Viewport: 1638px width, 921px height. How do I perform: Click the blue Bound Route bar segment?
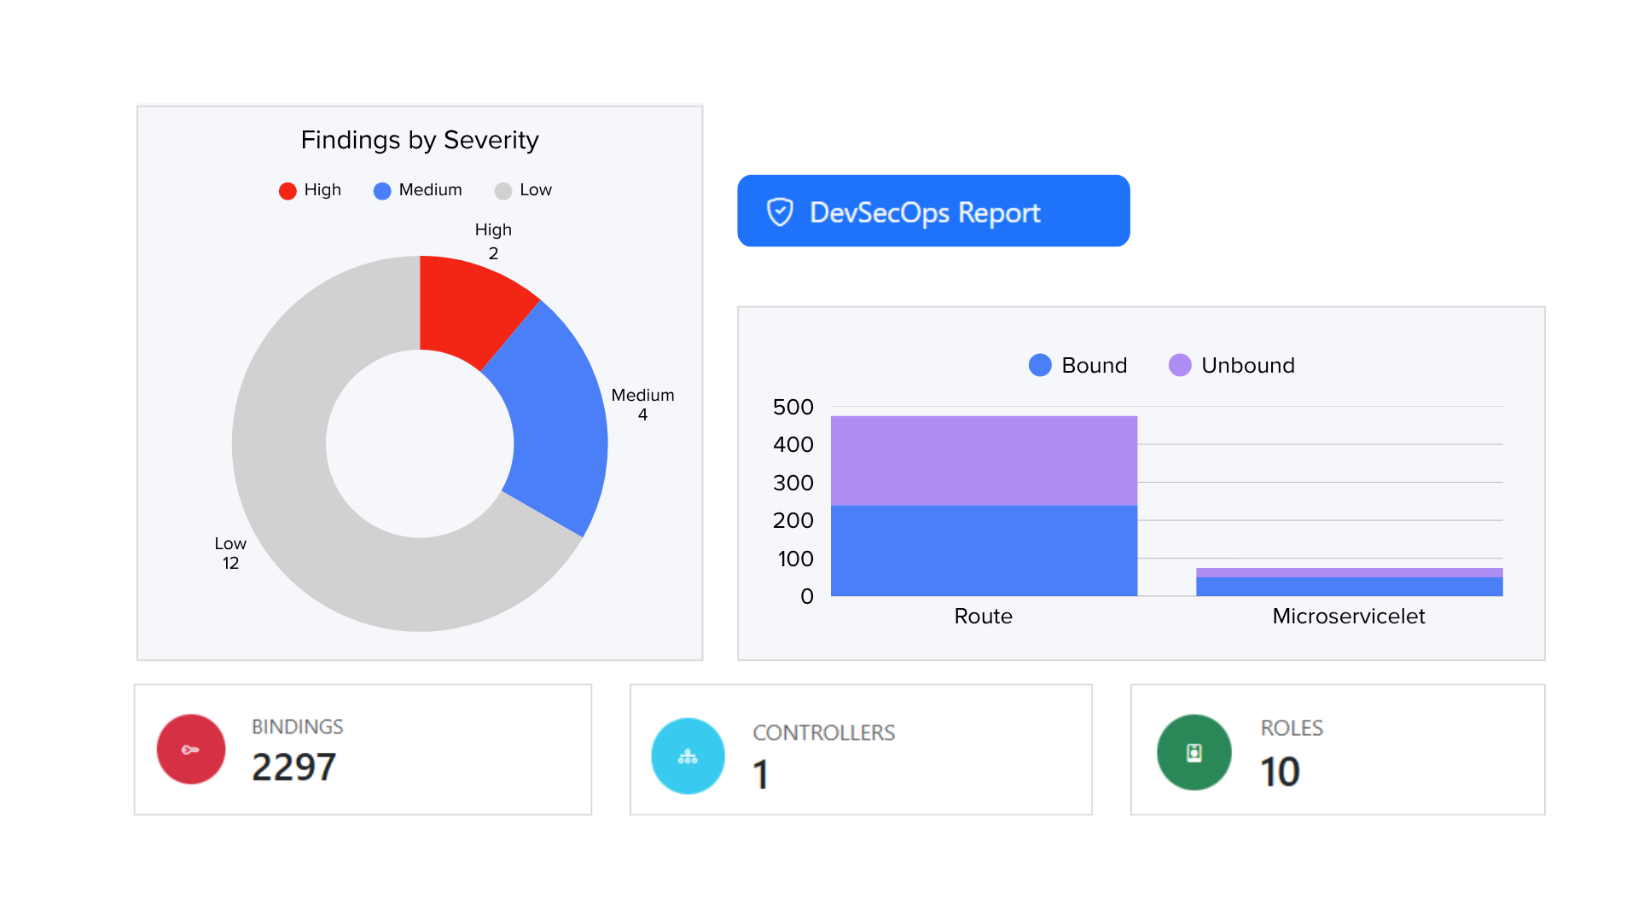(983, 551)
